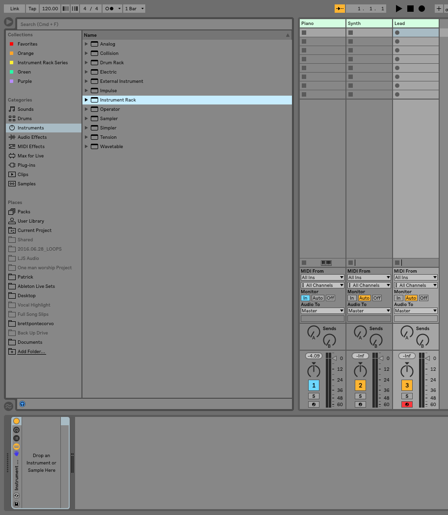Expand the Instrument Rack folder
This screenshot has width=448, height=515.
86,100
